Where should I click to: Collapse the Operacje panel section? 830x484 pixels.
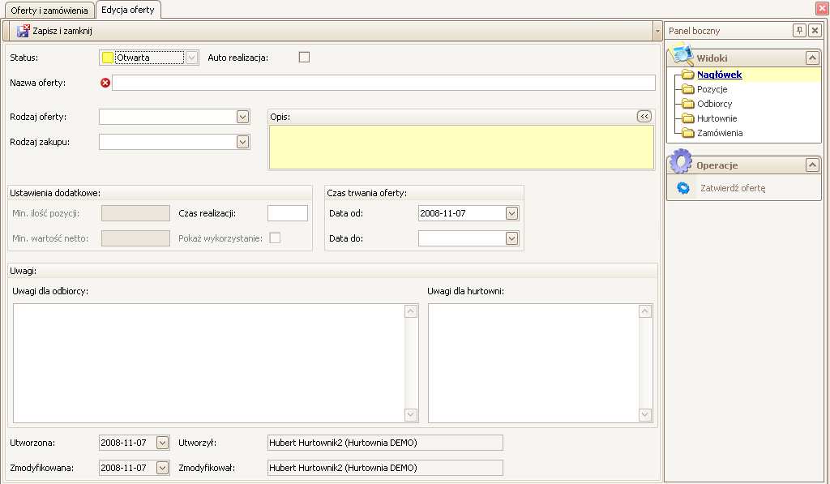812,165
